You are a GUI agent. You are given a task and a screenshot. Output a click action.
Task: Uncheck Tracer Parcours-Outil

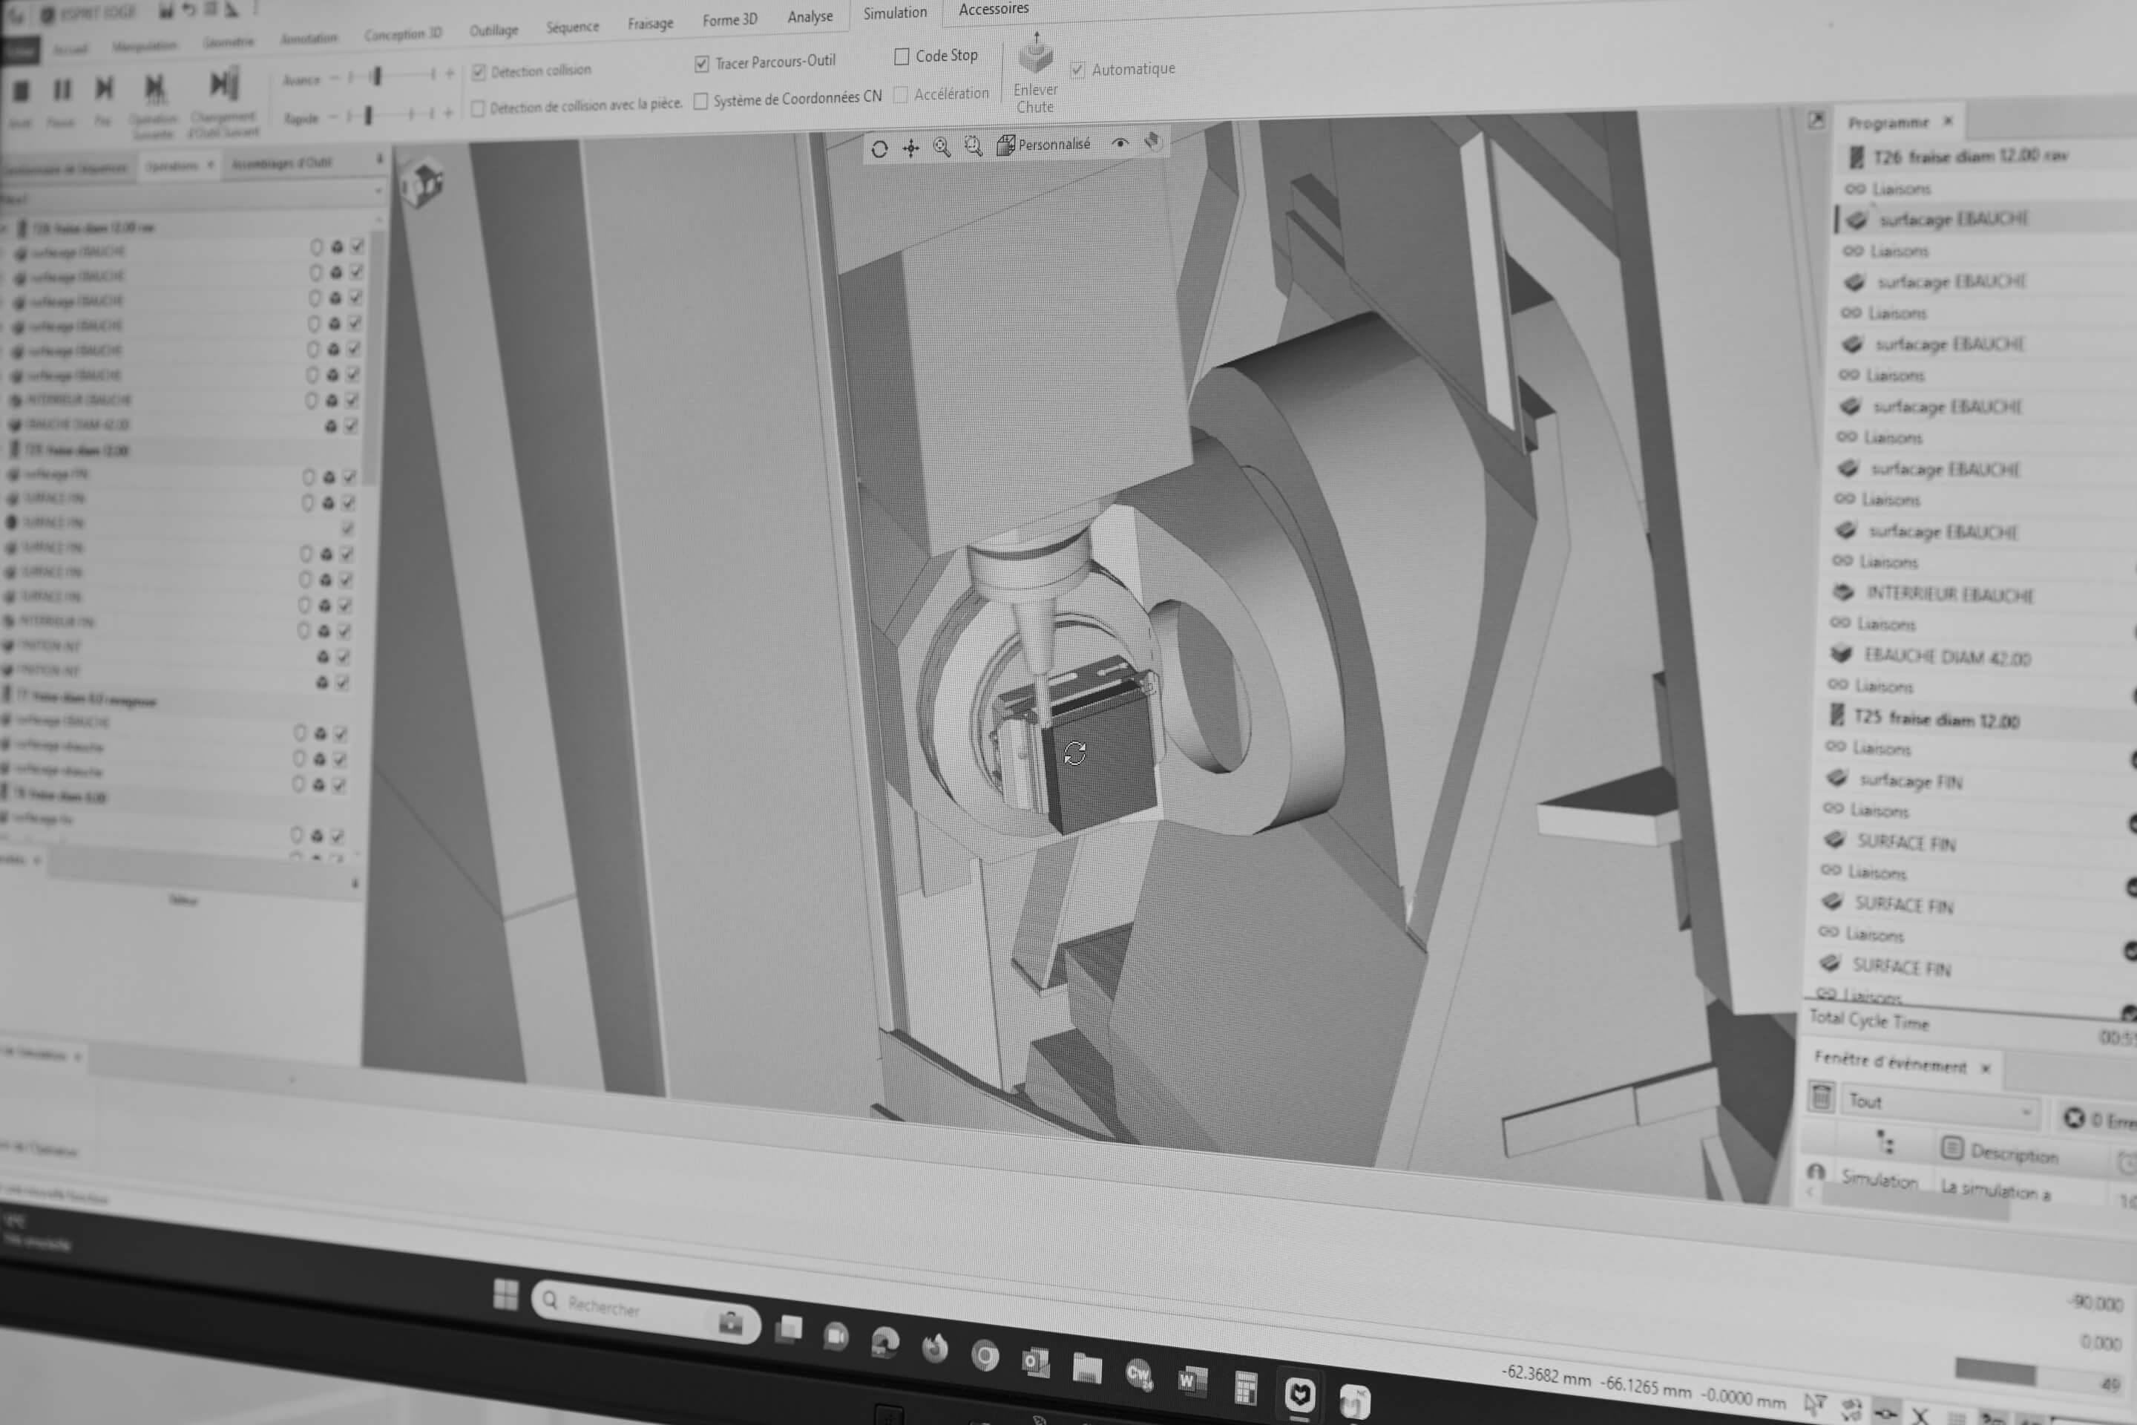click(x=701, y=64)
